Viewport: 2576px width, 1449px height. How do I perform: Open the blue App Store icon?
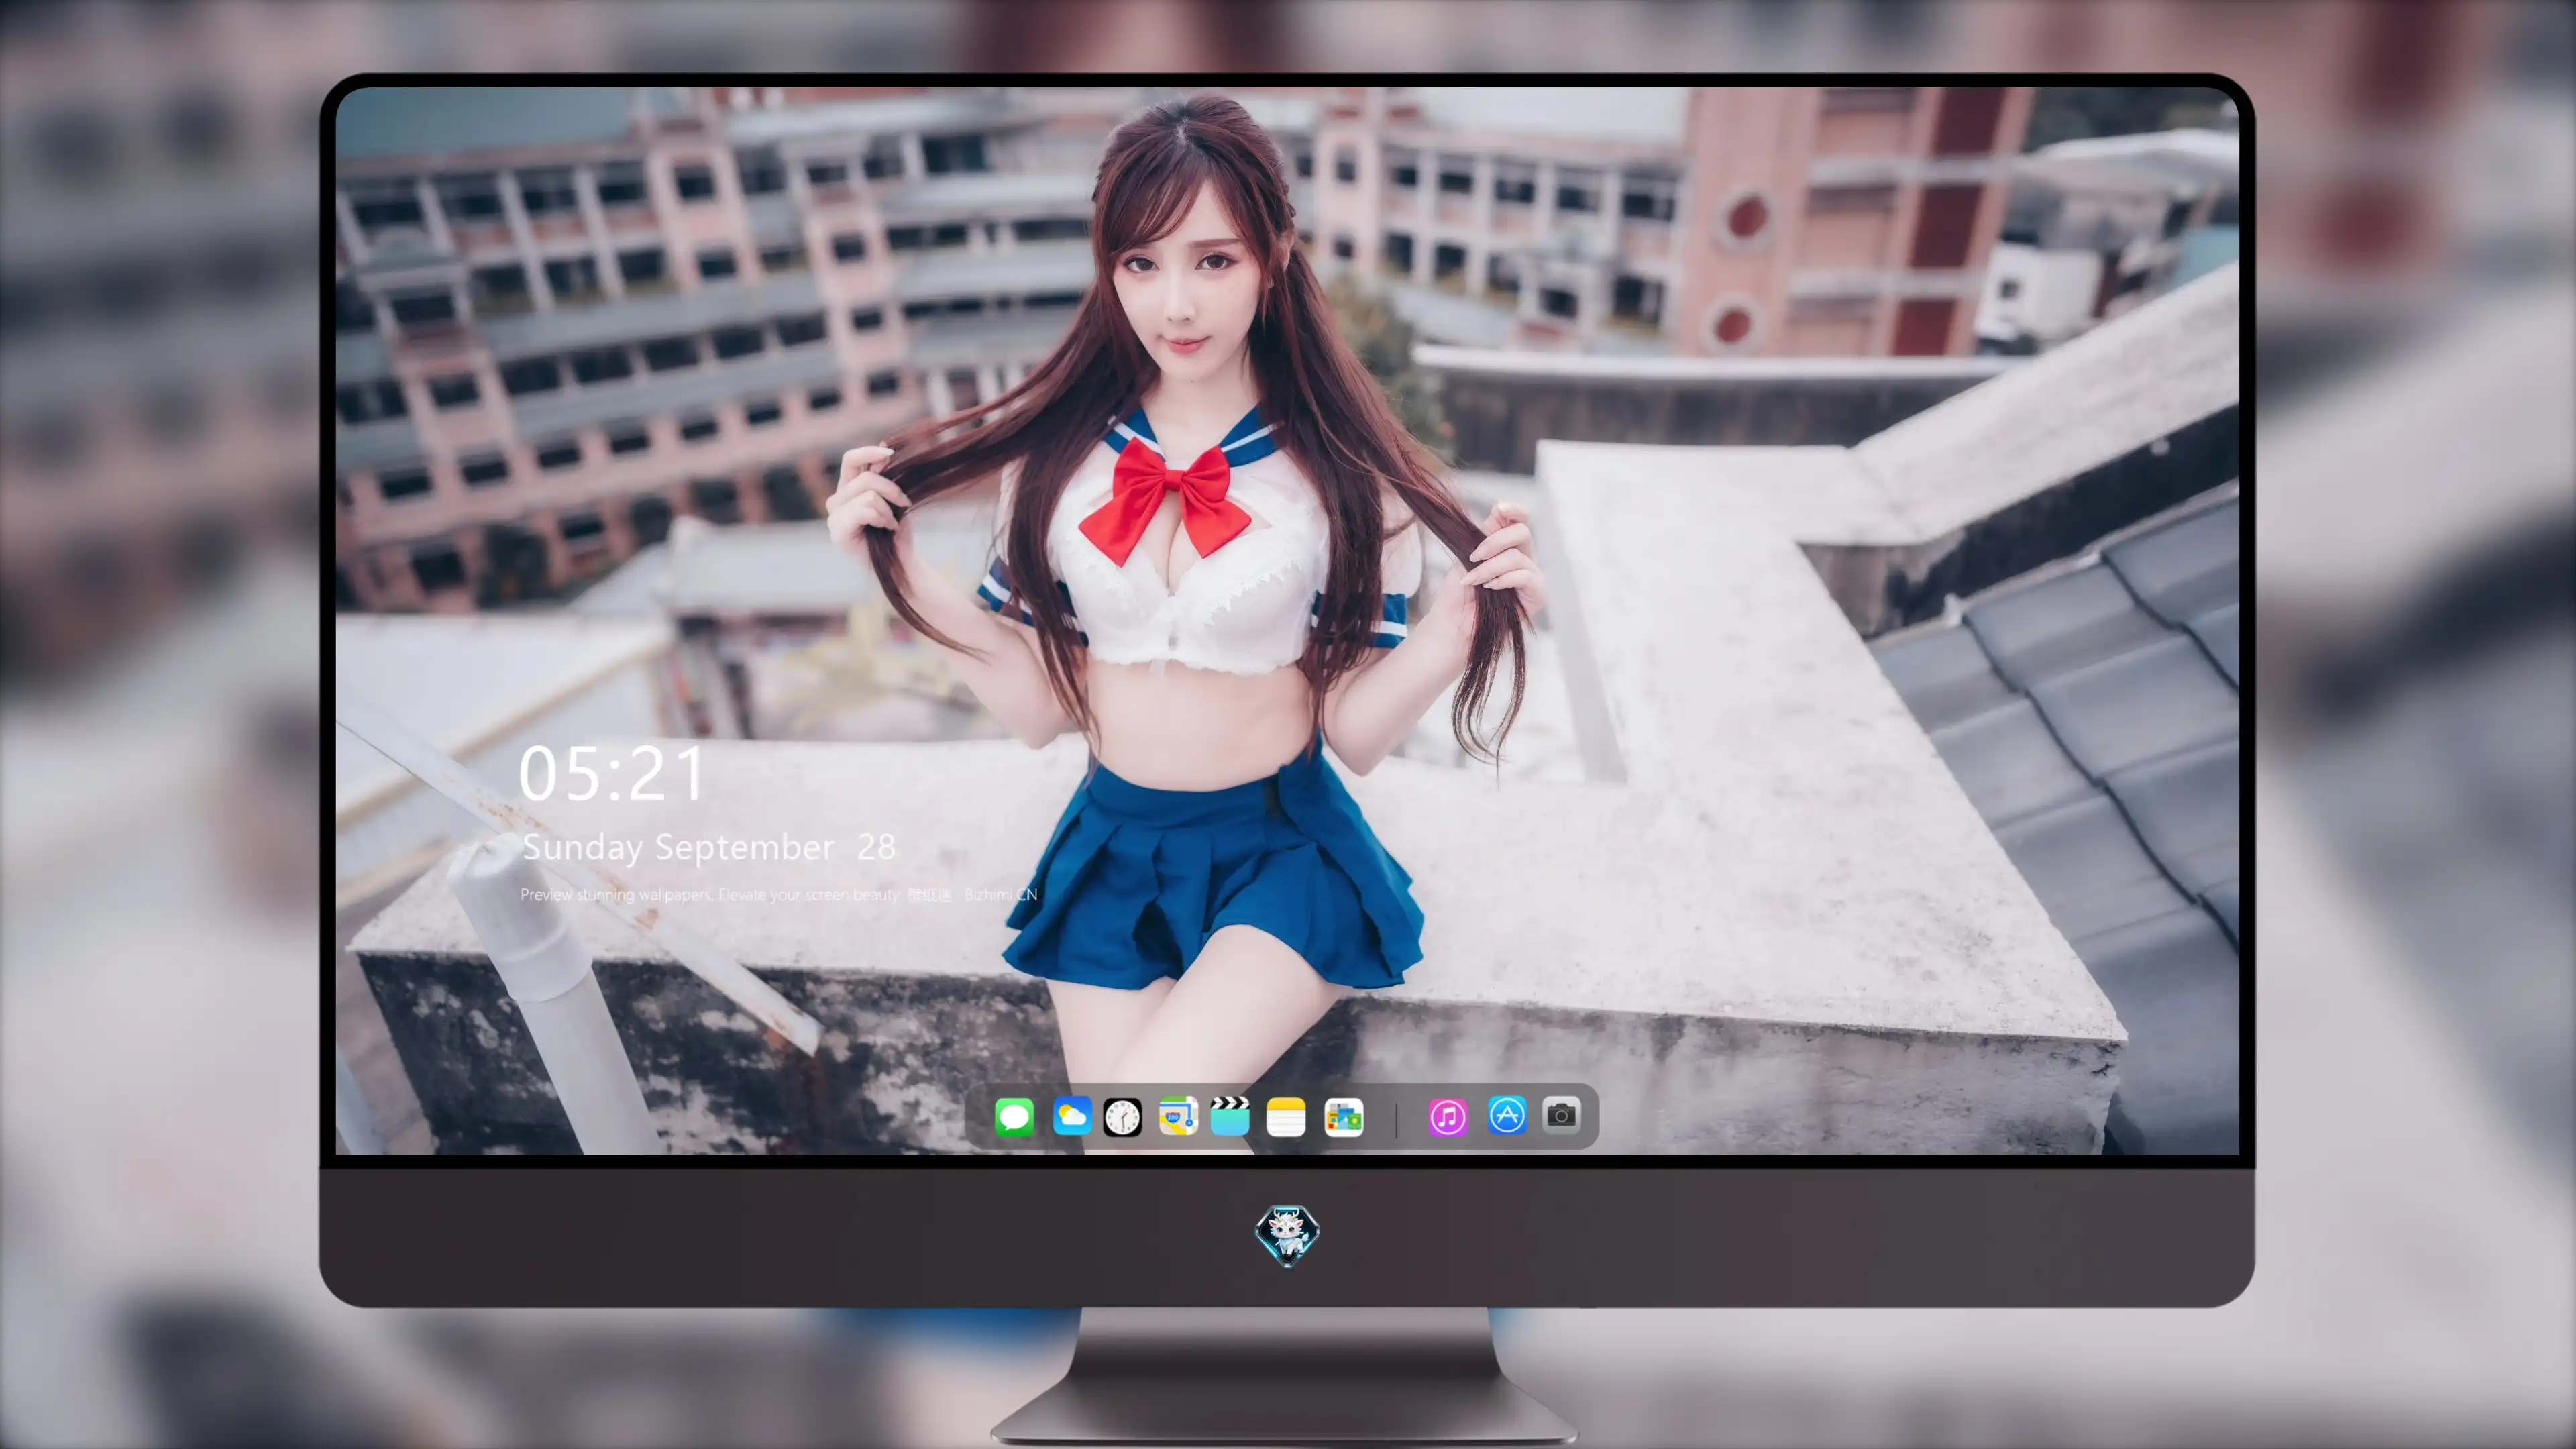[x=1507, y=1115]
